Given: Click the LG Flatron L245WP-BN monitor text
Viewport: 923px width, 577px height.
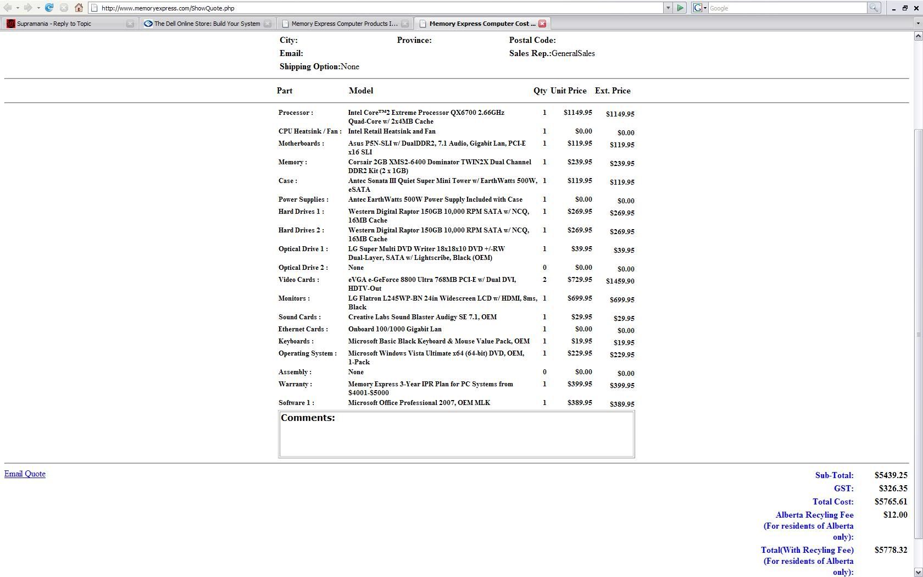Looking at the screenshot, I should coord(443,303).
